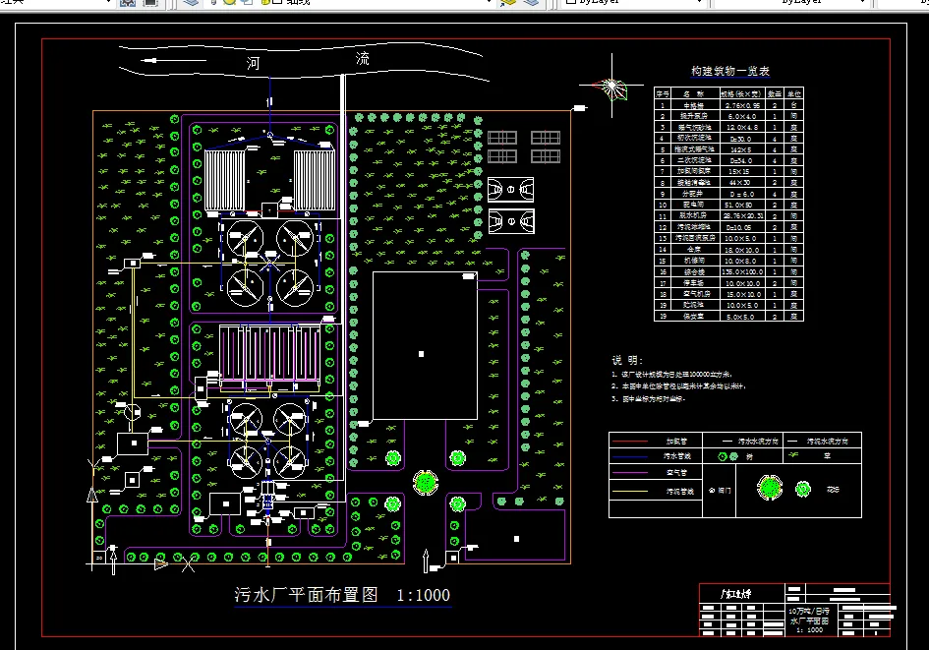The width and height of the screenshot is (929, 650).
Task: Select the 仓库 name cell in table
Action: coord(694,250)
